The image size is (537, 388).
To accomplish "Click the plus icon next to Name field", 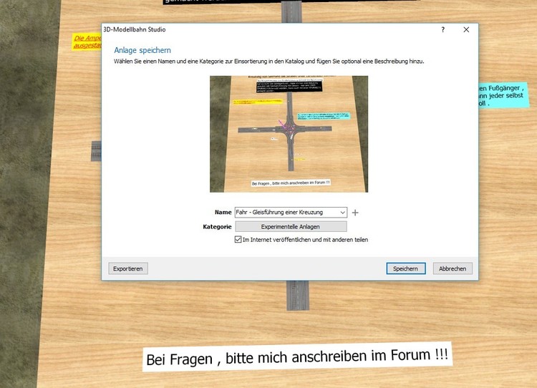I will [355, 213].
